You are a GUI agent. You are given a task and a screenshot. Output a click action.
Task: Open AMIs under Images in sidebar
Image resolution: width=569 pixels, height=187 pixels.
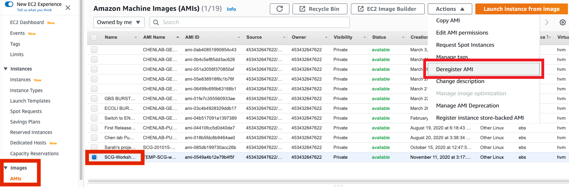[x=16, y=179]
